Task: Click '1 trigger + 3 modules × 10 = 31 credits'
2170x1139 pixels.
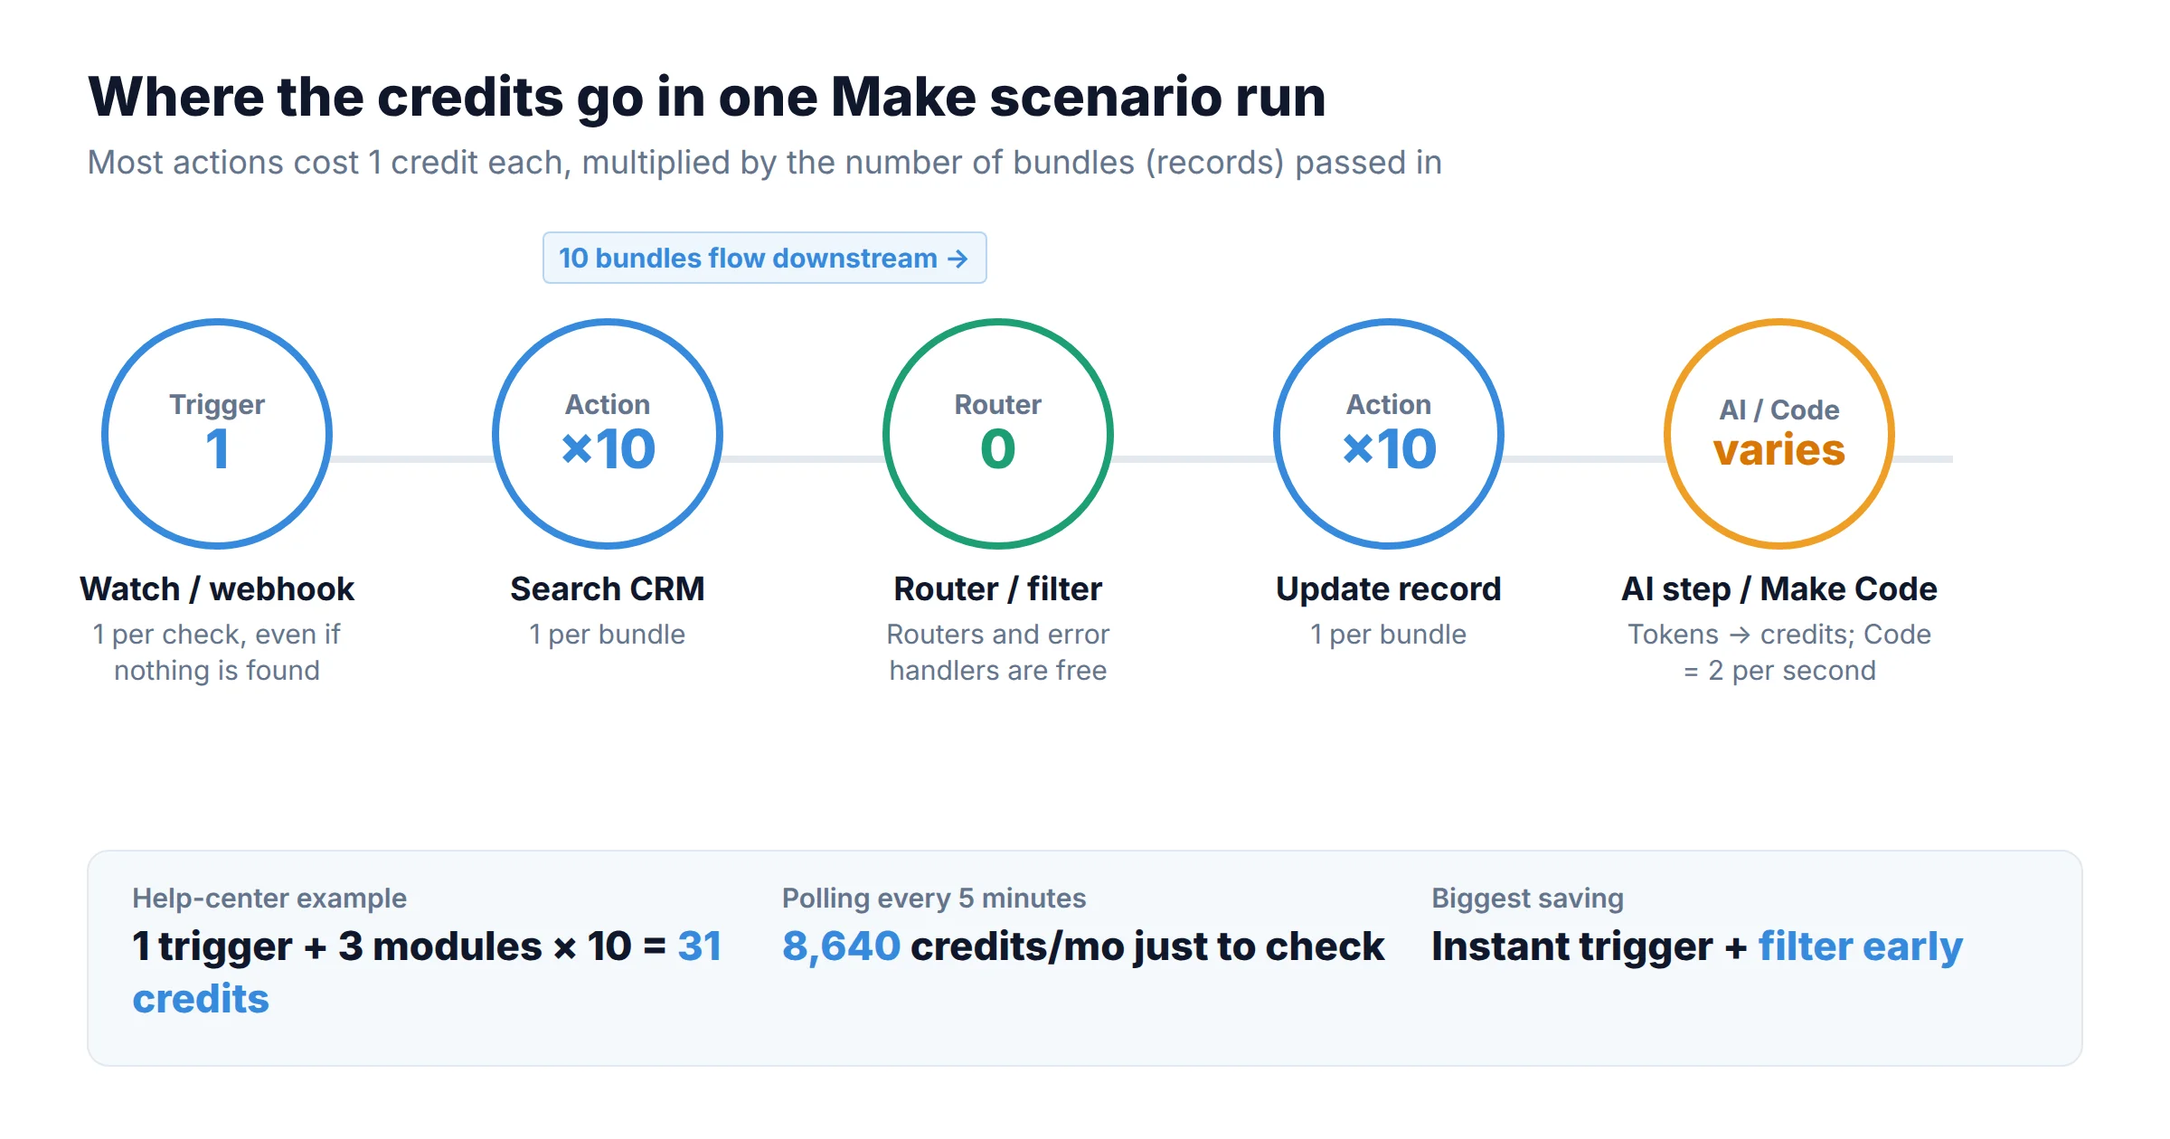Action: point(427,973)
